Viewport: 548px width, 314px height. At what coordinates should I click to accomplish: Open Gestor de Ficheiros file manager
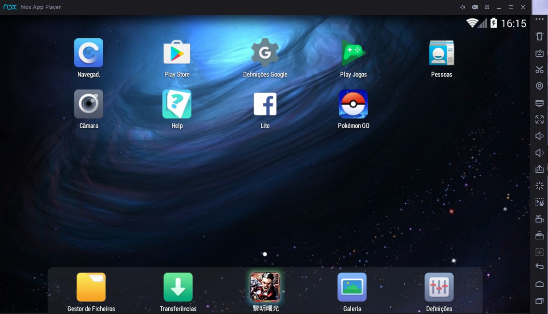[x=91, y=287]
